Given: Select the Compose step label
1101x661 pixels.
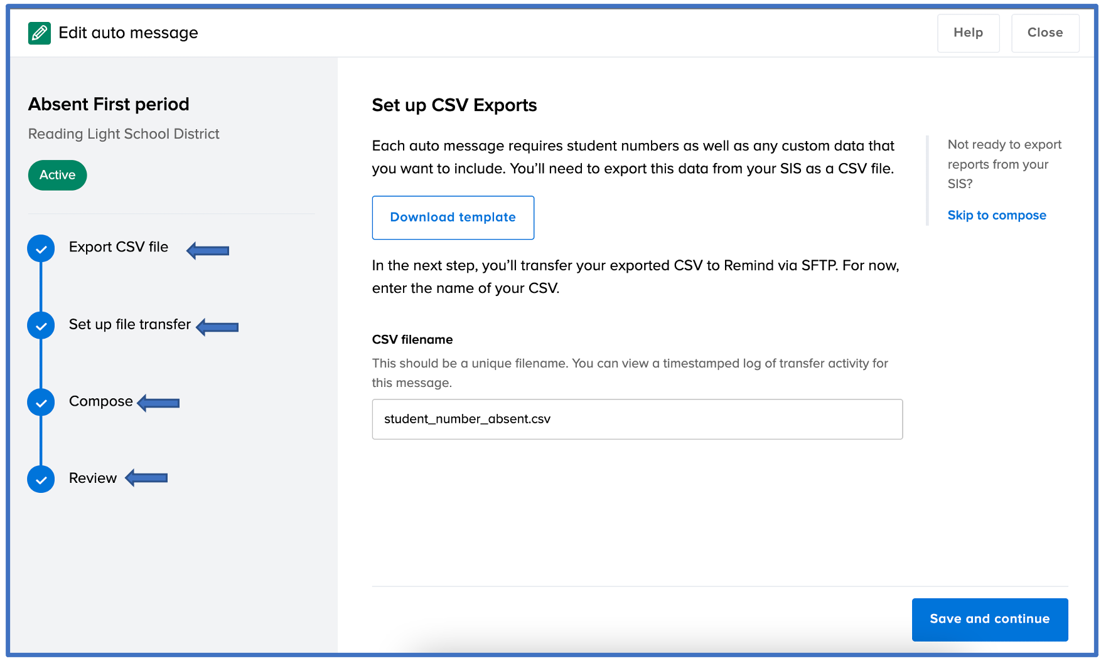Looking at the screenshot, I should (101, 401).
